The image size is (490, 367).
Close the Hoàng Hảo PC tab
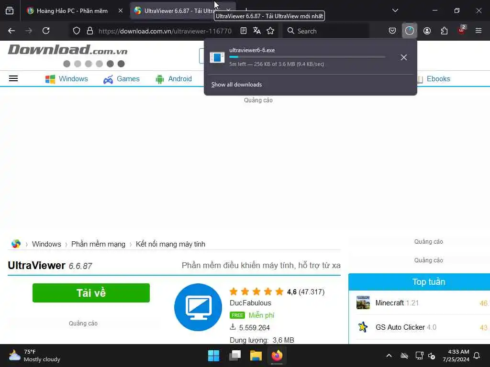[120, 11]
